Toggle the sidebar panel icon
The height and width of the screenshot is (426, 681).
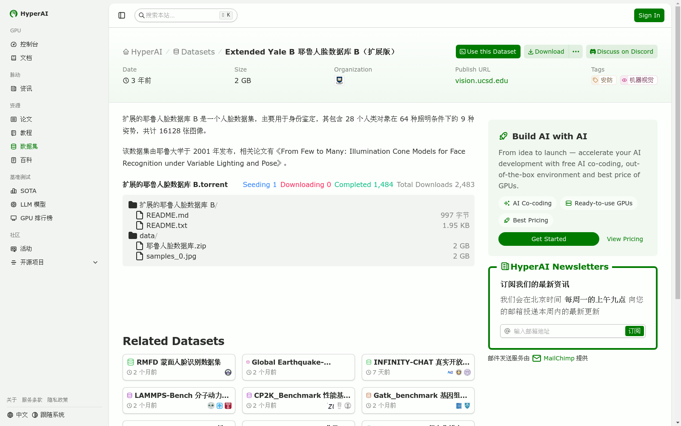(122, 15)
